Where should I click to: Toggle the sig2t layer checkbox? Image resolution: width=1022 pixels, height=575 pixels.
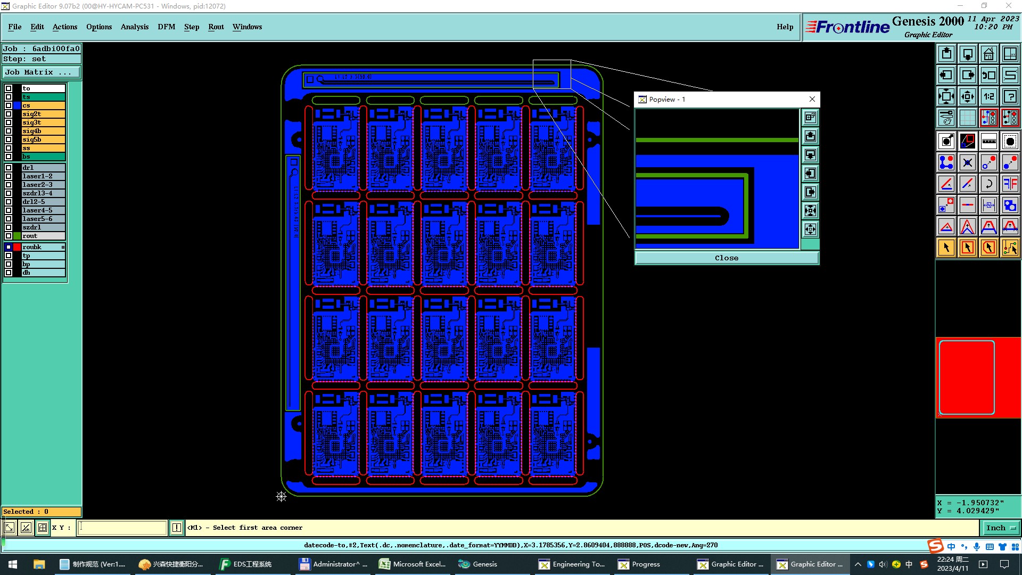pos(9,114)
